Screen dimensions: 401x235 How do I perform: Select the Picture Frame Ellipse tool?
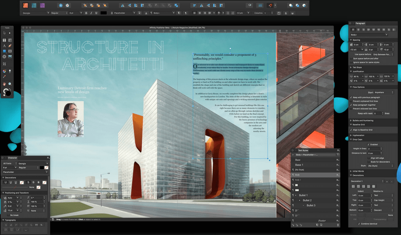click(x=4, y=56)
